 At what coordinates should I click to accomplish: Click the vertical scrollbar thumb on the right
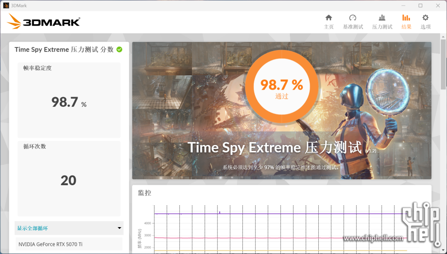tap(443, 64)
